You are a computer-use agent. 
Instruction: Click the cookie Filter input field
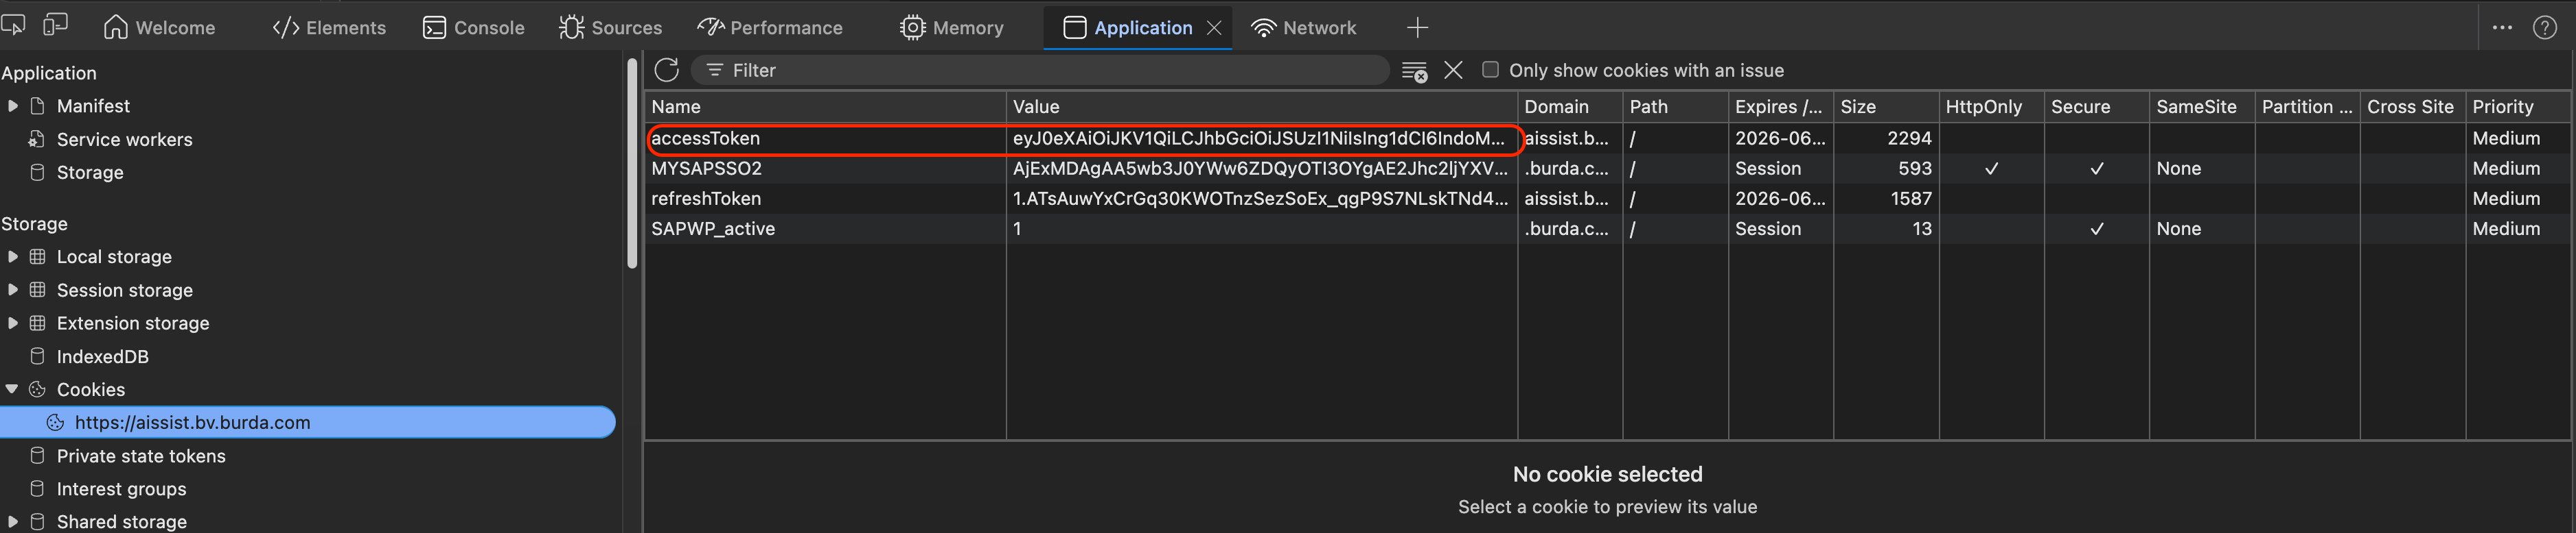tap(1040, 70)
